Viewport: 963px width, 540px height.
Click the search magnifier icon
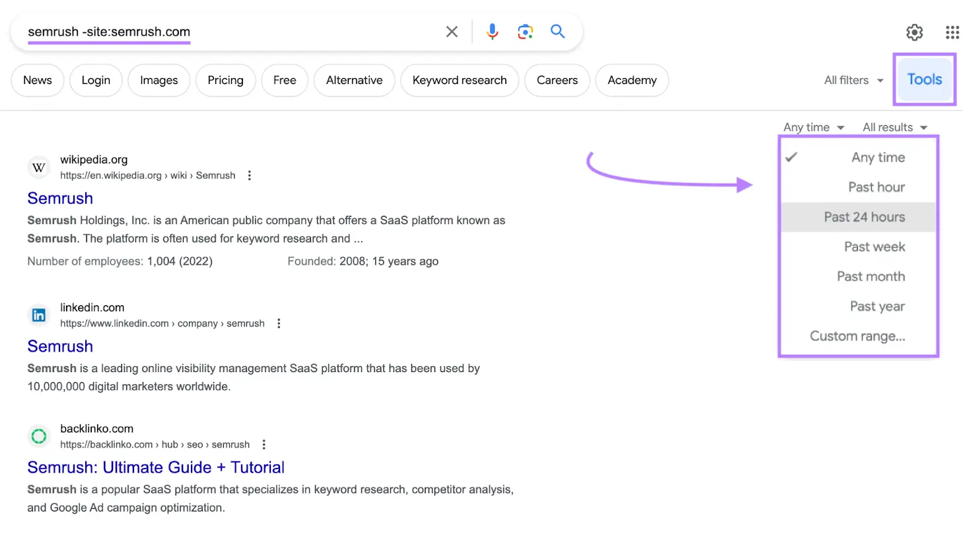pyautogui.click(x=557, y=31)
